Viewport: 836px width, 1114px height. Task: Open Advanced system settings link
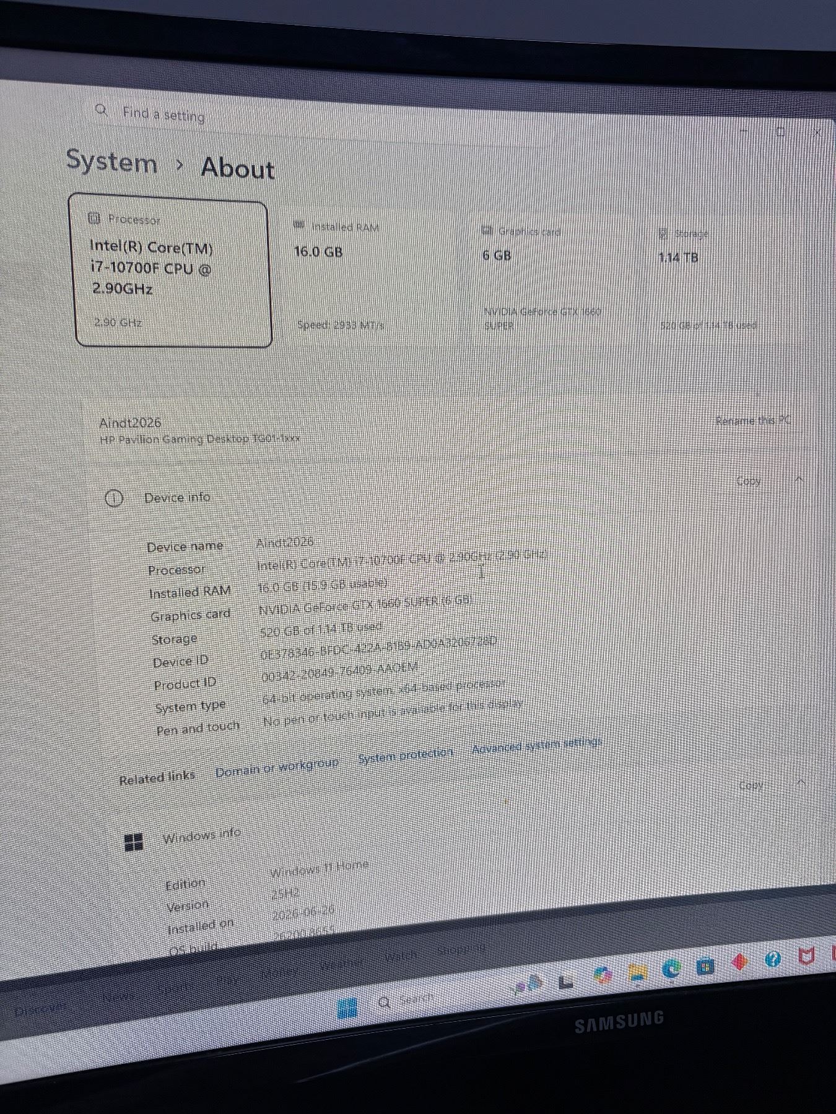tap(537, 745)
